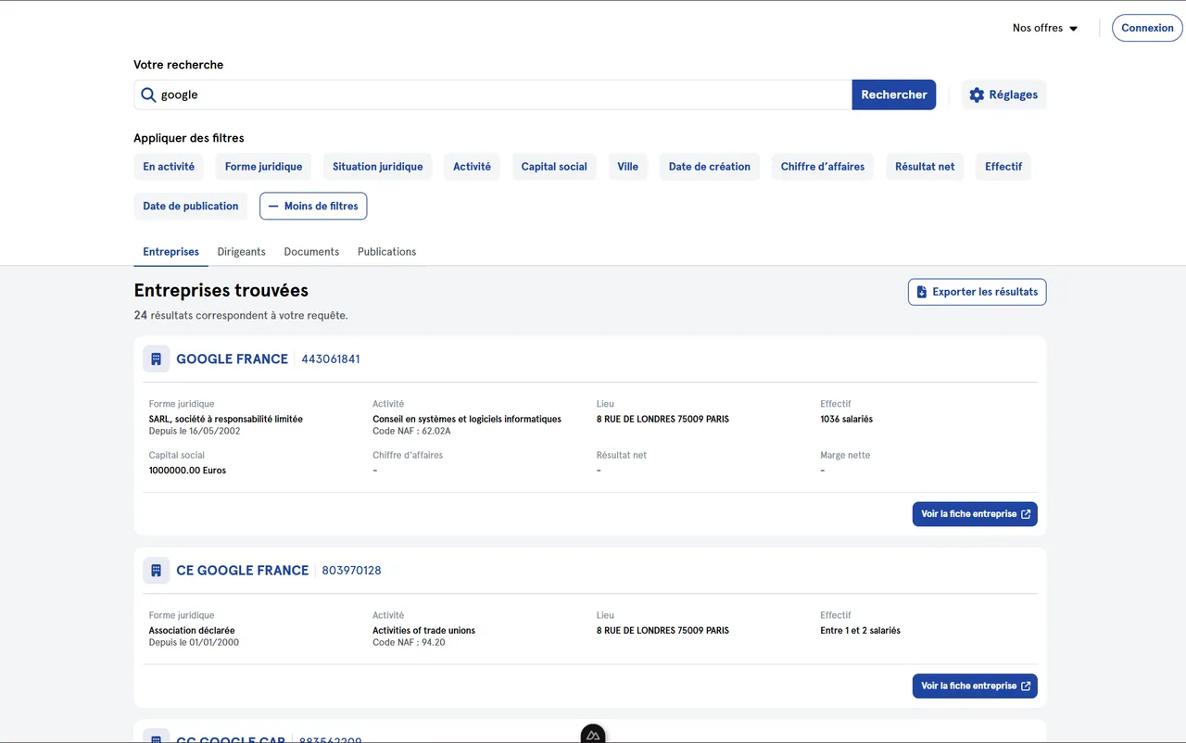The image size is (1186, 743).
Task: Click the Connexion button
Action: click(x=1147, y=28)
